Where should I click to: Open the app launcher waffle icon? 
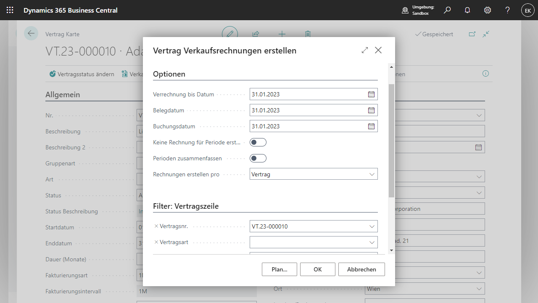pyautogui.click(x=10, y=10)
